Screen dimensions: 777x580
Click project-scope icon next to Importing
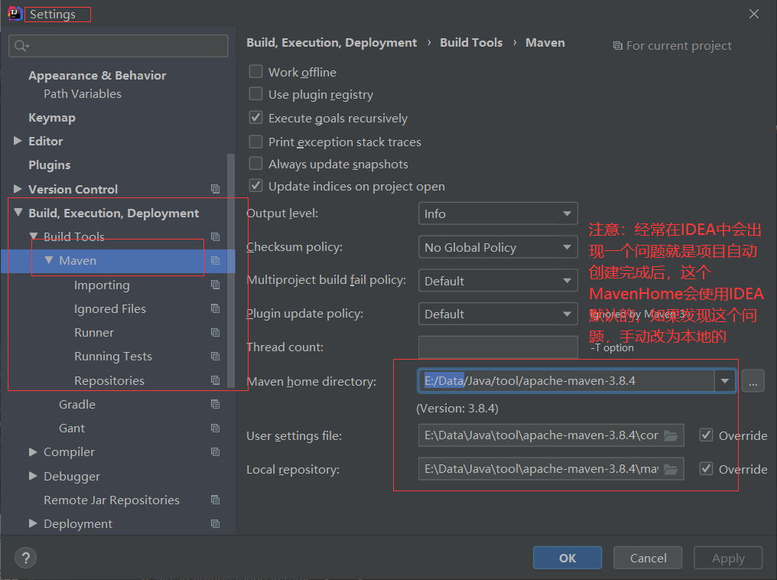[216, 285]
